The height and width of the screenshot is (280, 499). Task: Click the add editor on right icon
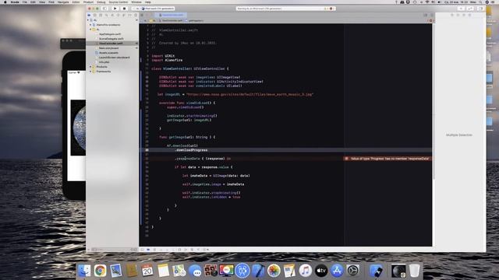431,15
